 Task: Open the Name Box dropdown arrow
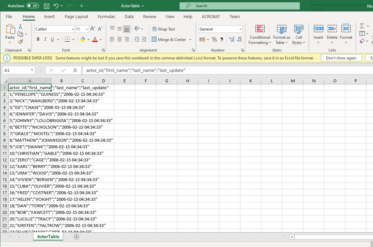click(x=32, y=70)
